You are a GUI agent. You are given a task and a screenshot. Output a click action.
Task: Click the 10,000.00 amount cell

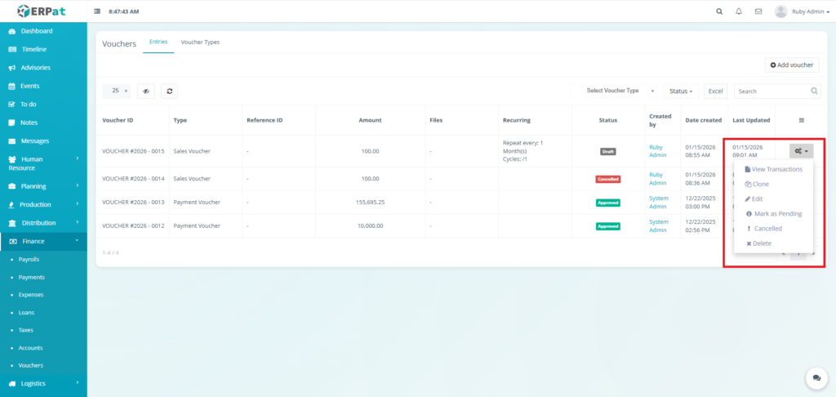click(x=370, y=226)
